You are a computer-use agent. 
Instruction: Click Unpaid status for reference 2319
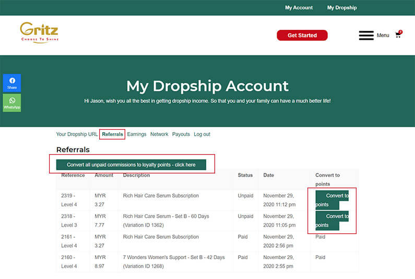(x=245, y=195)
